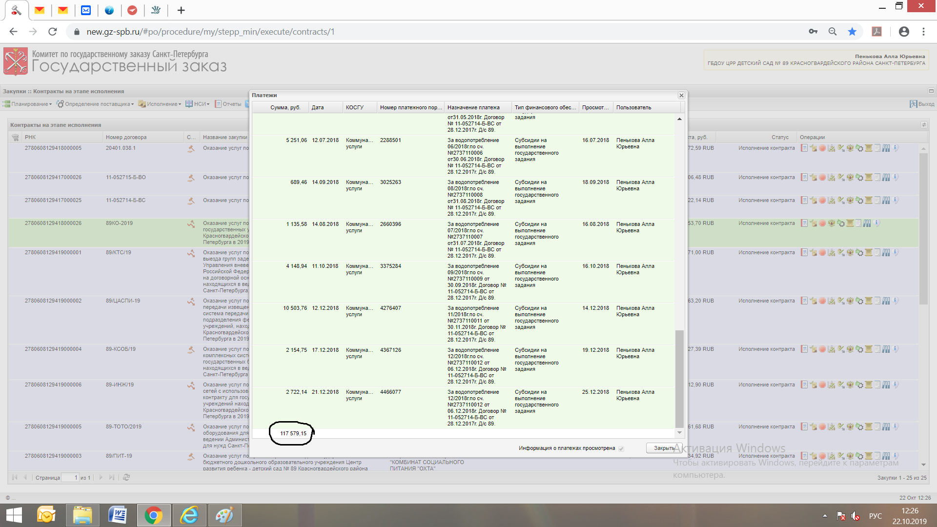Click the filter icon in contracts grid header

point(15,138)
